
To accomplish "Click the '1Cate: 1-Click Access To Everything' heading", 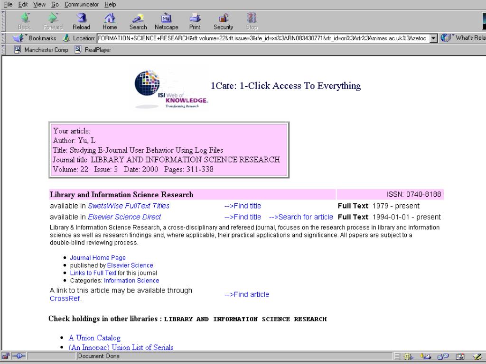I will coord(286,86).
